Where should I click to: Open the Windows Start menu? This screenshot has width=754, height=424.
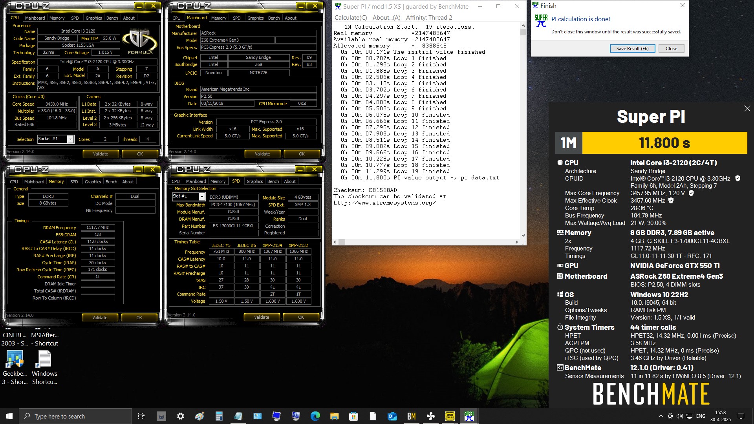click(9, 416)
